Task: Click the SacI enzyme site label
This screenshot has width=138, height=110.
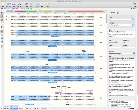Action: (58, 86)
